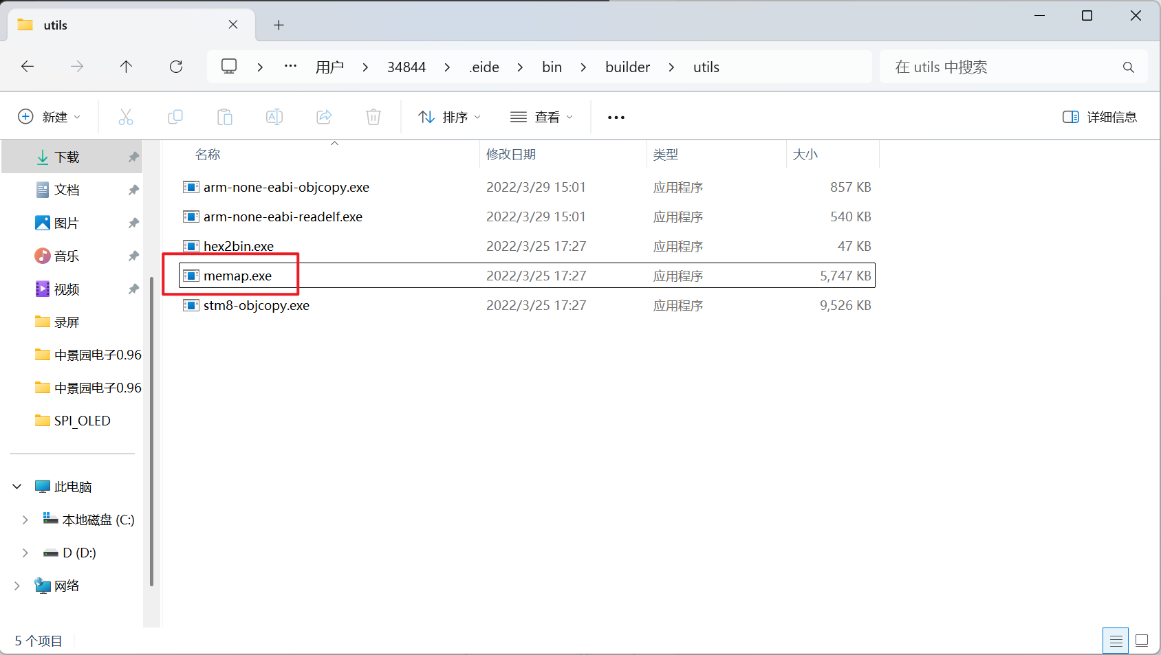Viewport: 1161px width, 655px height.
Task: Navigate to builder breadcrumb
Action: pos(628,67)
